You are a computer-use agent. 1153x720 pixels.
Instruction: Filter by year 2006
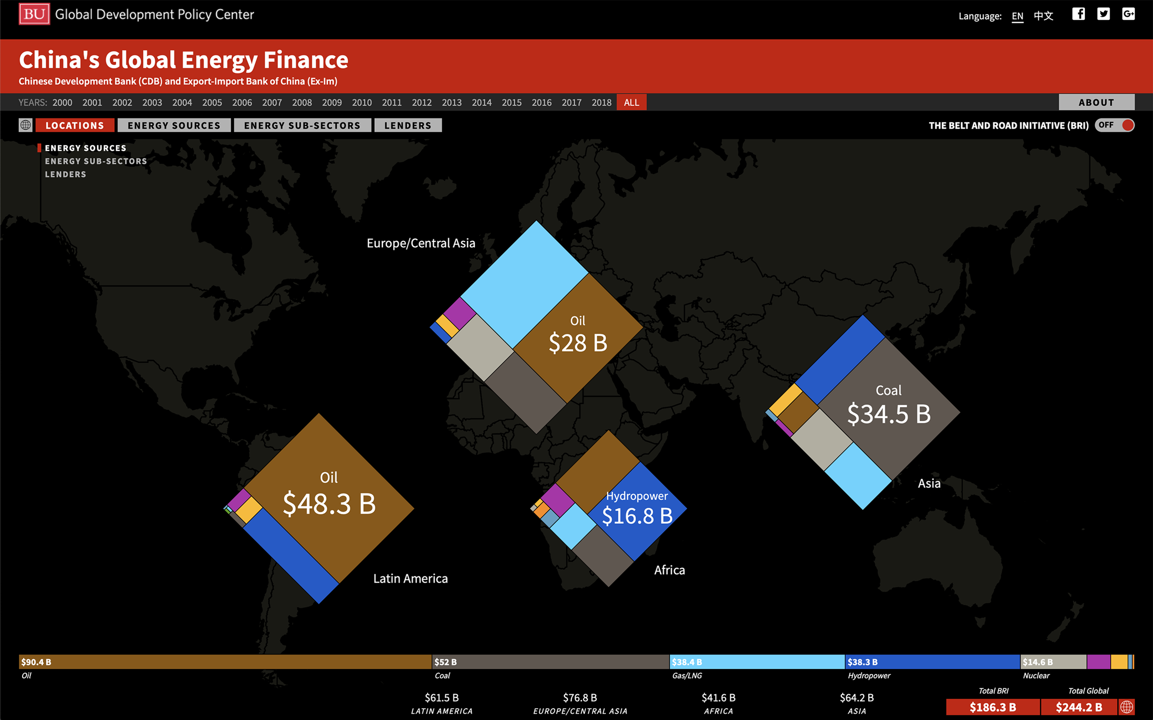242,103
